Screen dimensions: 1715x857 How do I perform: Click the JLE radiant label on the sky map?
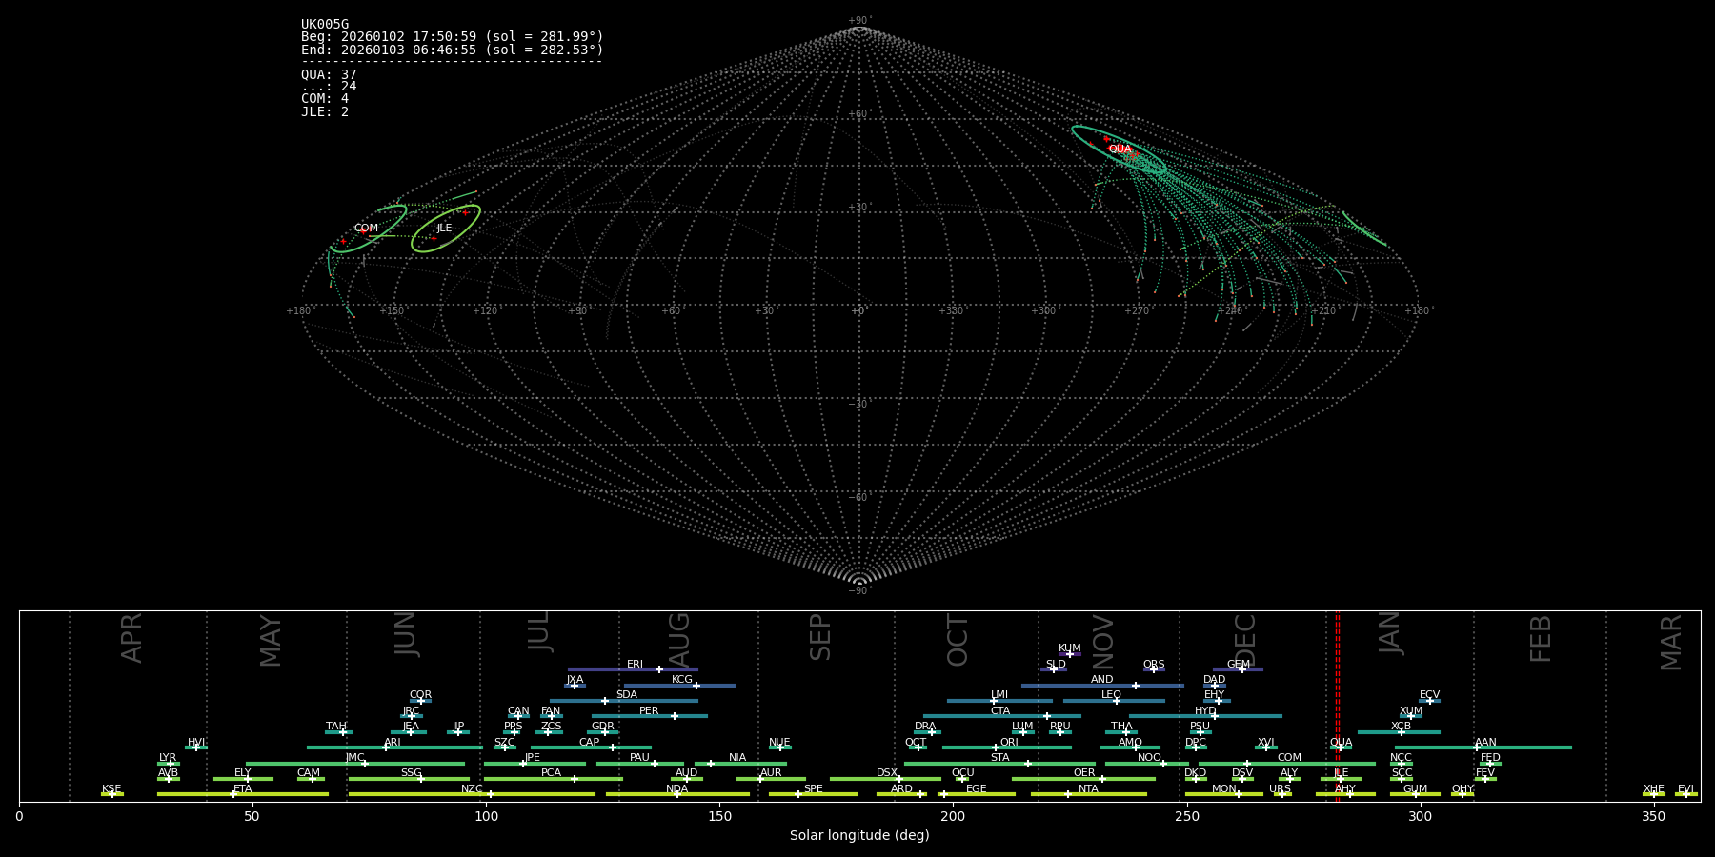pyautogui.click(x=444, y=229)
